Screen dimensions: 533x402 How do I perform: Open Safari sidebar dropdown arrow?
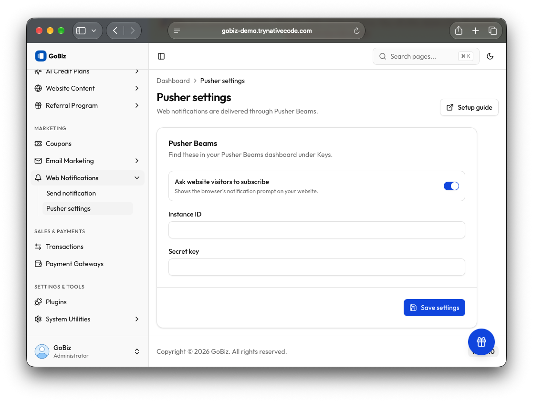[x=94, y=31]
